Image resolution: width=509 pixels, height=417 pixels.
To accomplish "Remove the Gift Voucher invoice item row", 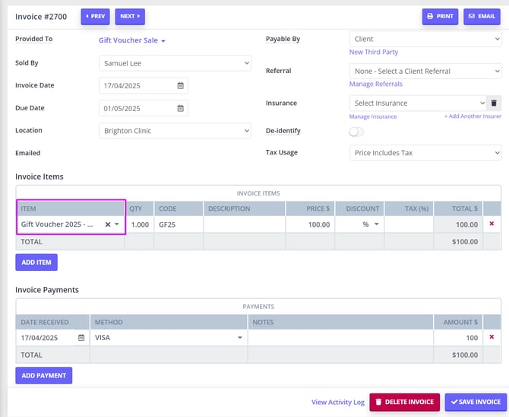I will [492, 224].
